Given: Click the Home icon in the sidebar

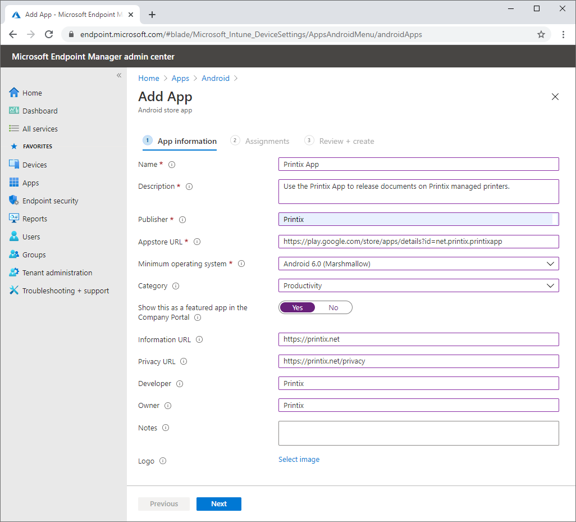Looking at the screenshot, I should pos(14,93).
